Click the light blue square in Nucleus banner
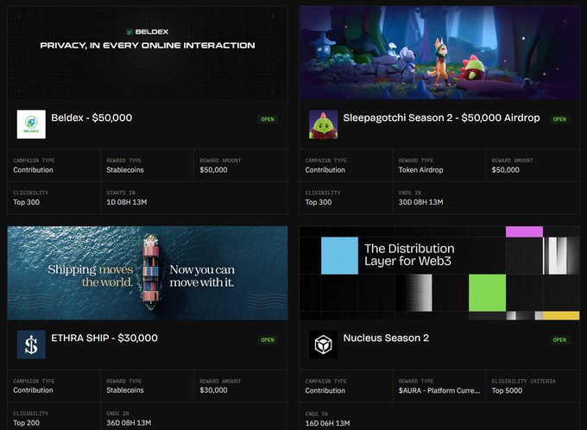587x430 pixels. (x=339, y=256)
